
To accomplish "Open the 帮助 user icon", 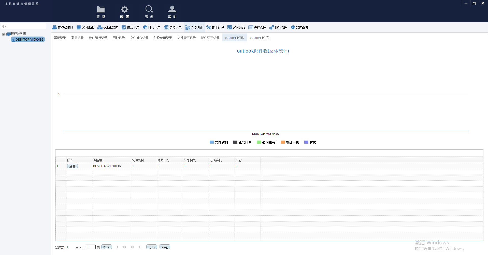I will point(172,12).
